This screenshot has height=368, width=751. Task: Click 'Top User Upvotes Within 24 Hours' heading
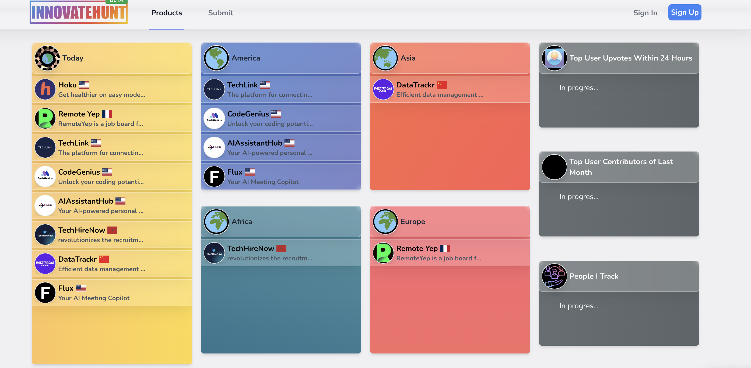(x=631, y=58)
